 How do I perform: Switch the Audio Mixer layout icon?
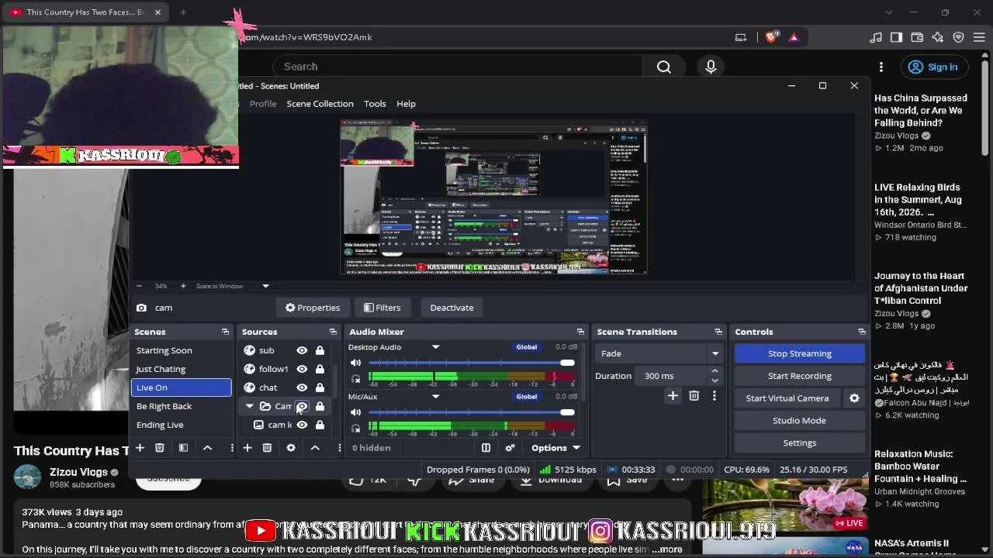click(x=486, y=448)
